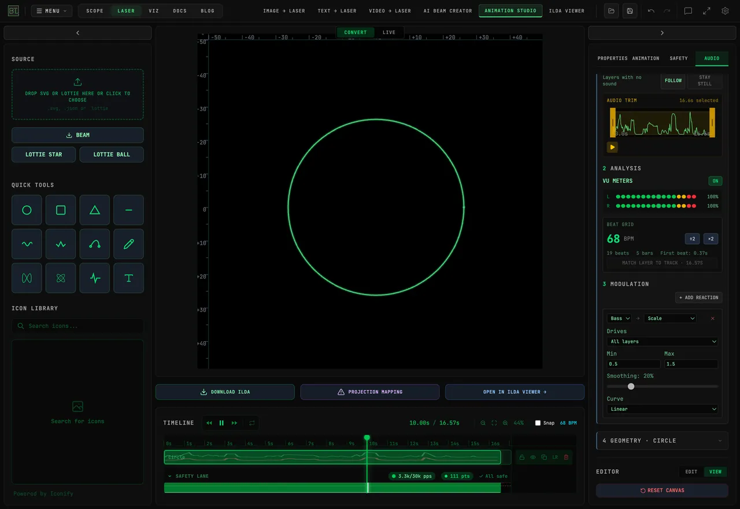Toggle the LR button on Circle layer
The width and height of the screenshot is (740, 509).
(555, 458)
